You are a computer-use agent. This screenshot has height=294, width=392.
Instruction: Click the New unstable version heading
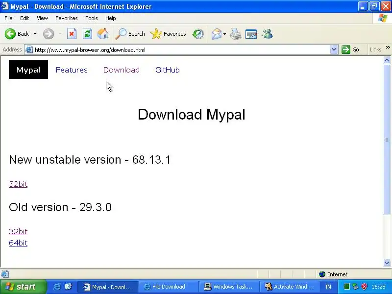pyautogui.click(x=90, y=160)
